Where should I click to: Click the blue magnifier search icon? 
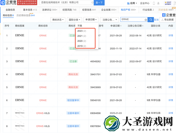(151, 20)
